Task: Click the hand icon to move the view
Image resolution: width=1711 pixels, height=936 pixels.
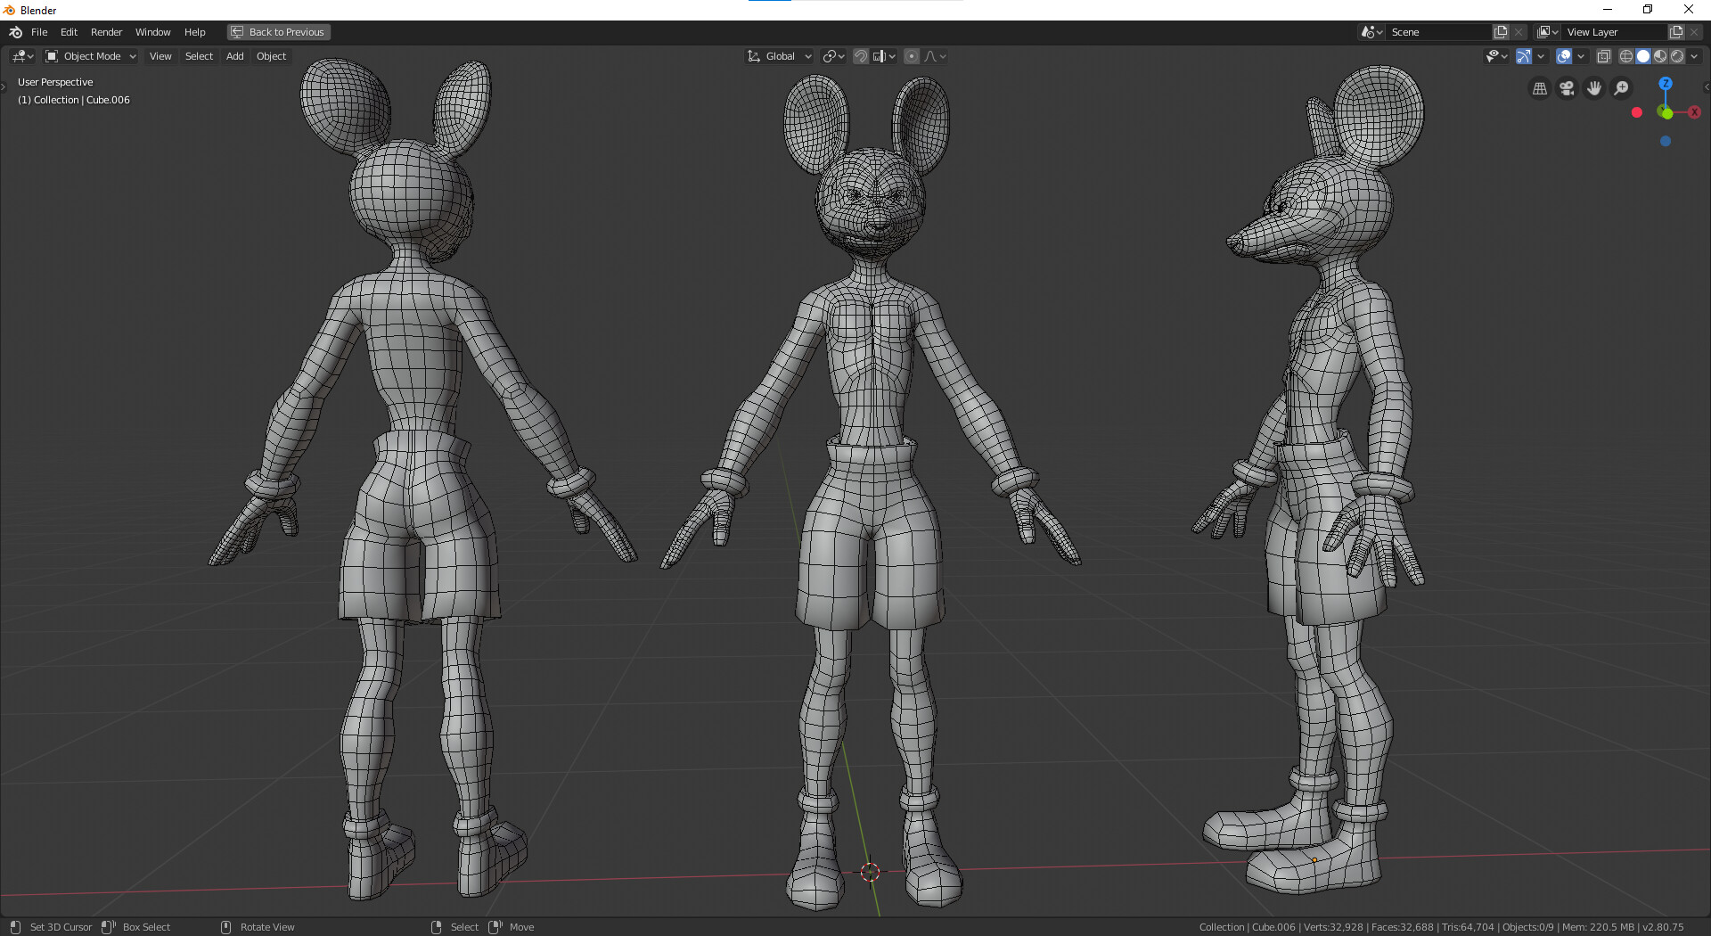Action: (x=1593, y=88)
